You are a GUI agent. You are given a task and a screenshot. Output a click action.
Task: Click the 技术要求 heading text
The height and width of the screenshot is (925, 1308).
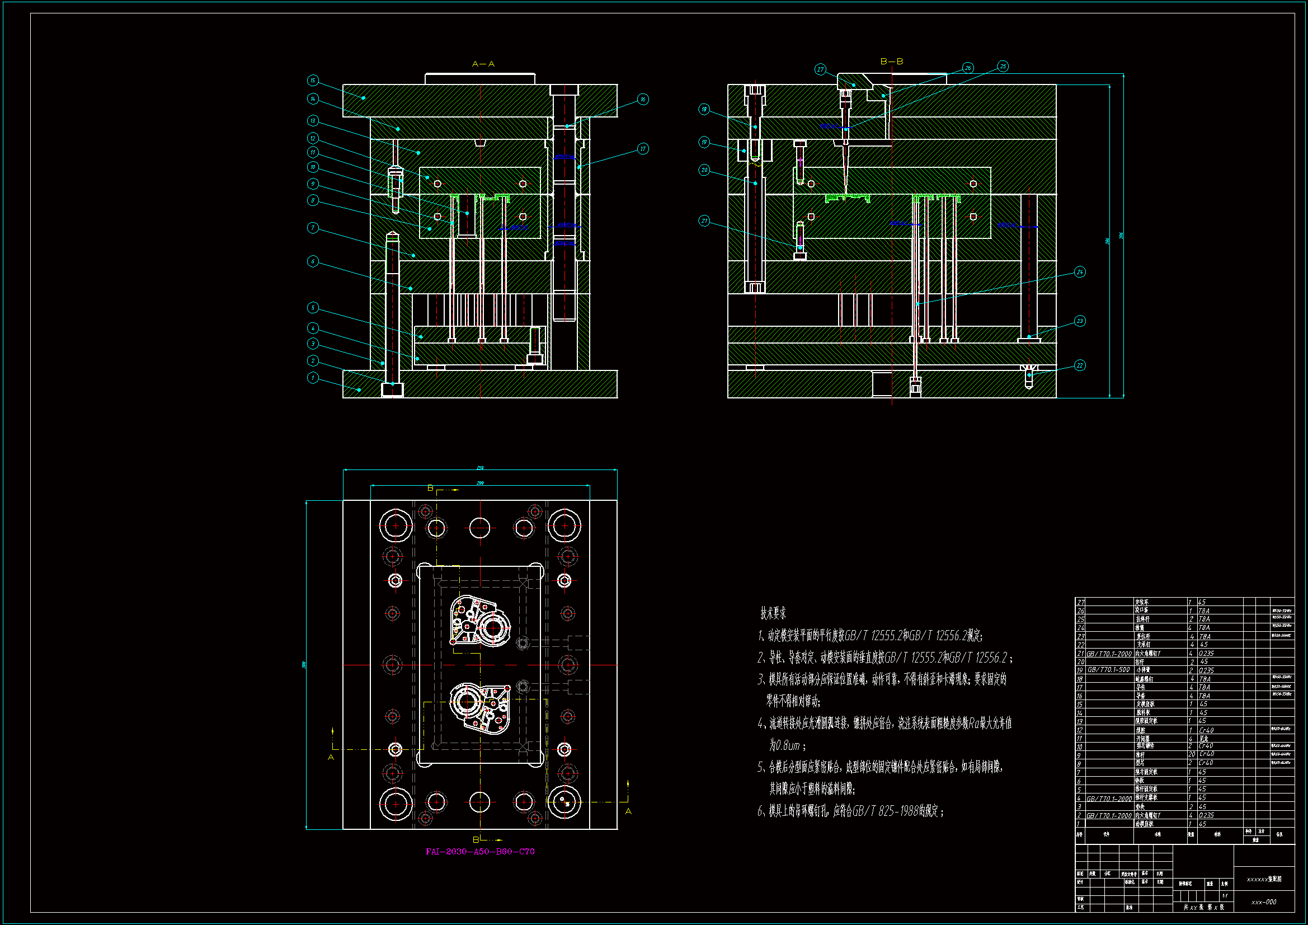point(773,613)
